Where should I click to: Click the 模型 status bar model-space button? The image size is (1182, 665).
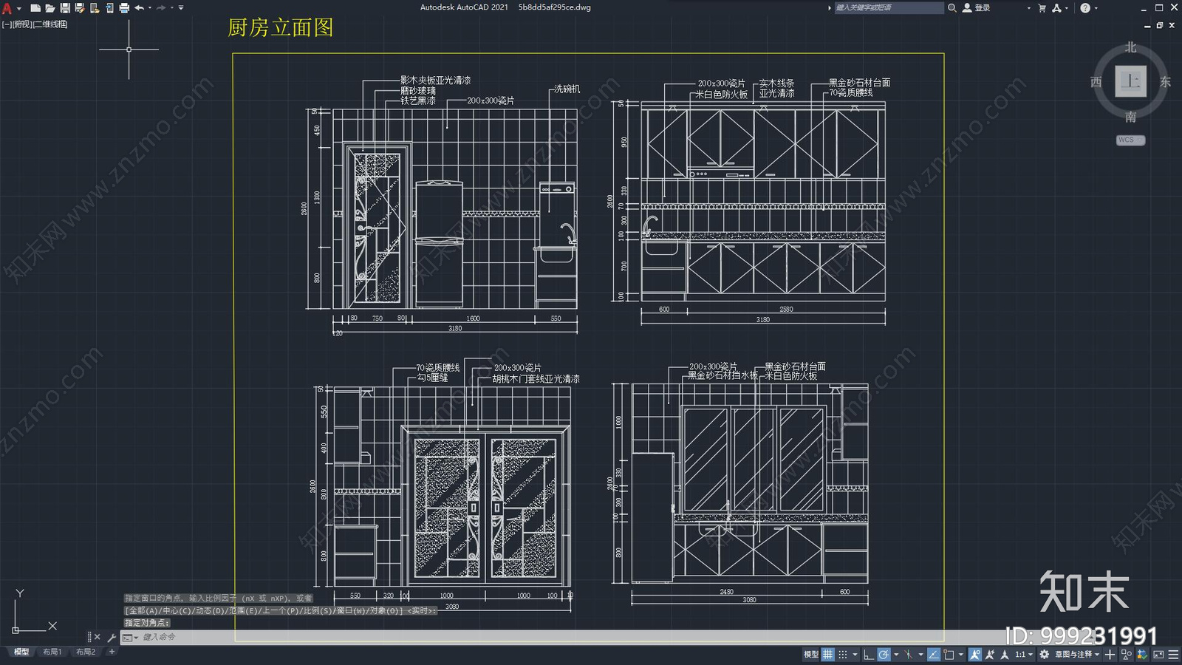coord(811,654)
